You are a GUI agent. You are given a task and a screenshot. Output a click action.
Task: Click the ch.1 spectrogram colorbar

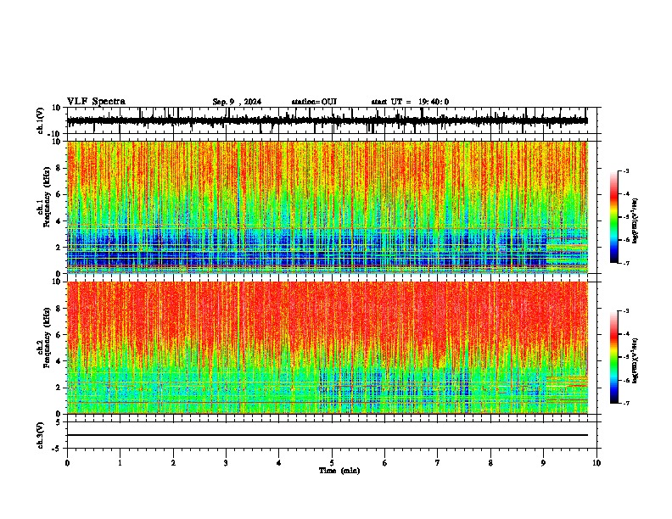click(x=613, y=217)
